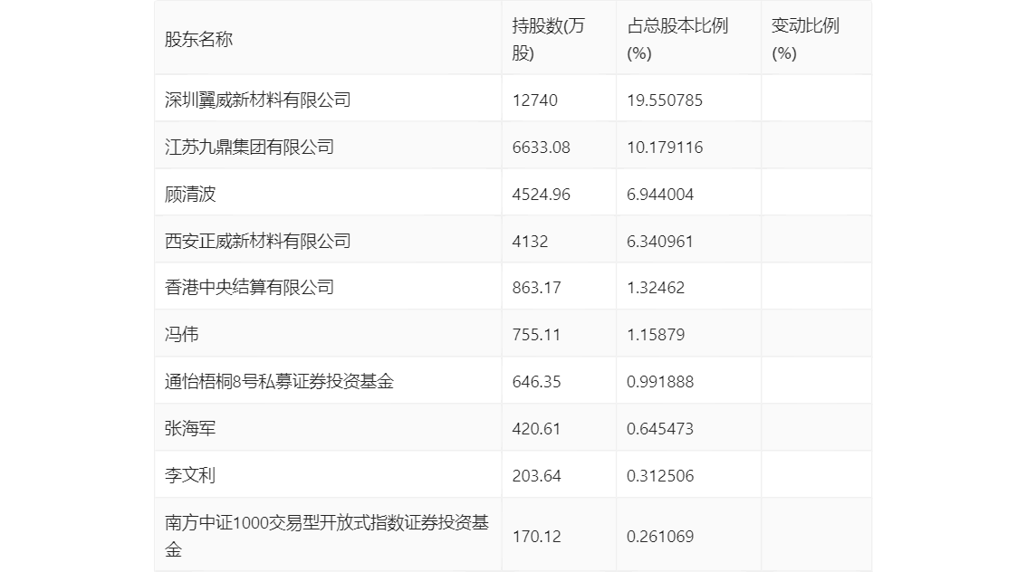Select 江苏九鼎集团有限公司 shareholder name
The image size is (1027, 572).
(x=249, y=148)
